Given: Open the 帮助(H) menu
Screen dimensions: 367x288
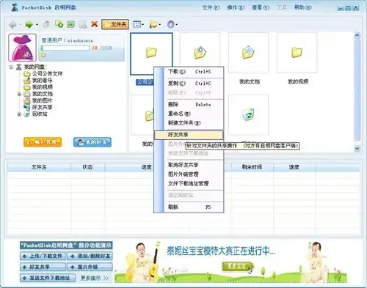Looking at the screenshot, I should [303, 7].
